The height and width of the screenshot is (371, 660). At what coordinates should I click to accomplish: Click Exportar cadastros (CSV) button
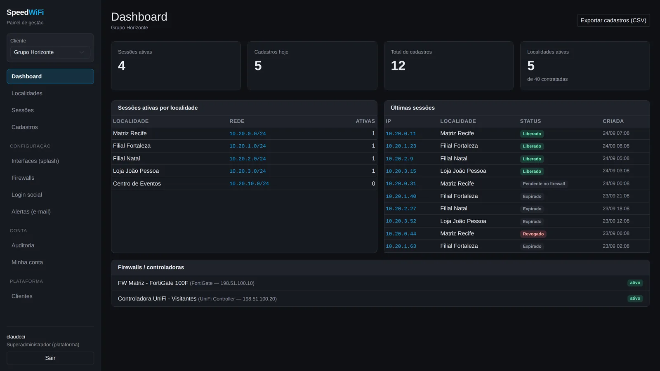[x=613, y=20]
